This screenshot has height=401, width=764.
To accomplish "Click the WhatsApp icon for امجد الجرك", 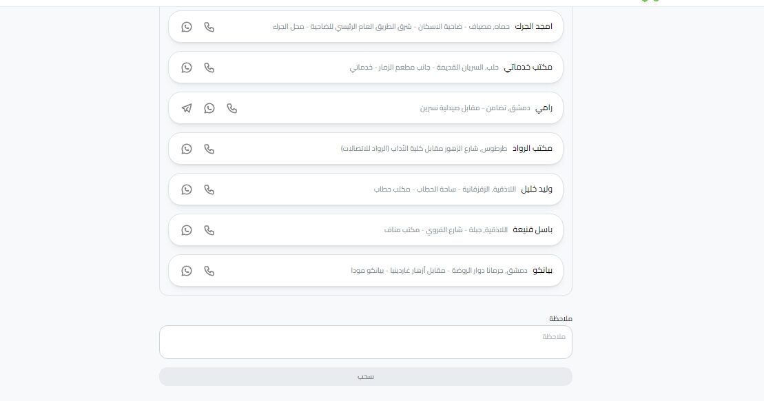I will coord(186,27).
